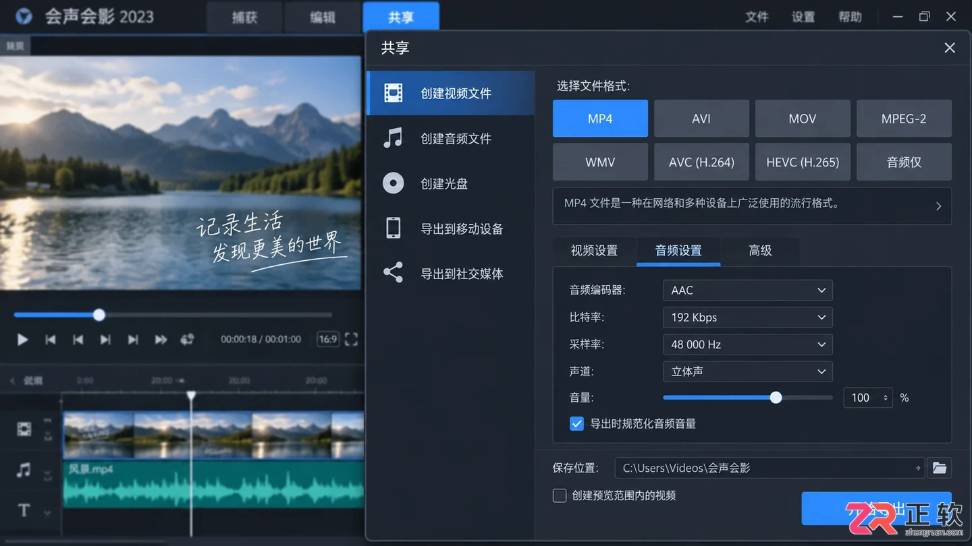The width and height of the screenshot is (972, 546).
Task: Open the 声道 立体声 dropdown
Action: (748, 371)
